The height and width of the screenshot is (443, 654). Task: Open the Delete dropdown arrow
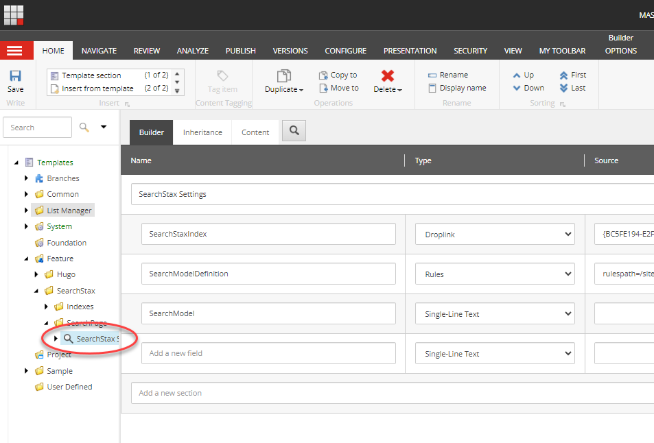(399, 90)
